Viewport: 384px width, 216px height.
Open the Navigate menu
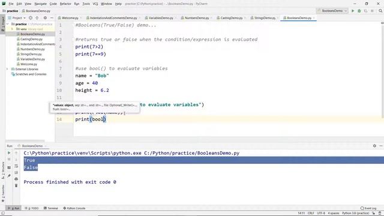[40, 4]
